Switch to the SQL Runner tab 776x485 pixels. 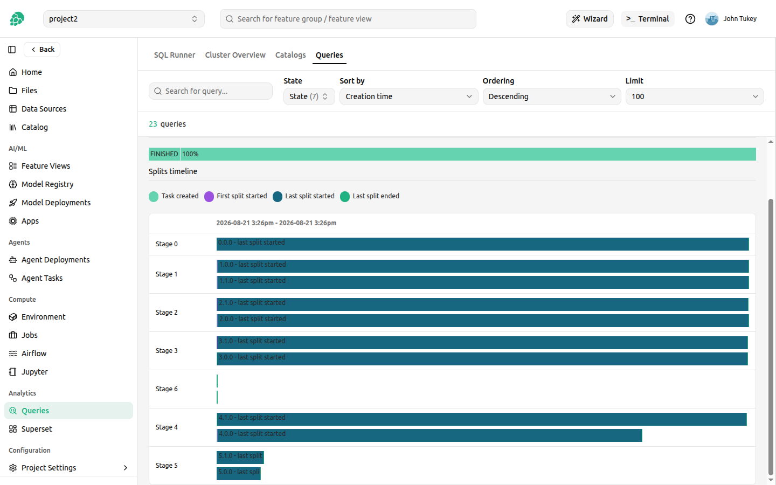point(175,55)
